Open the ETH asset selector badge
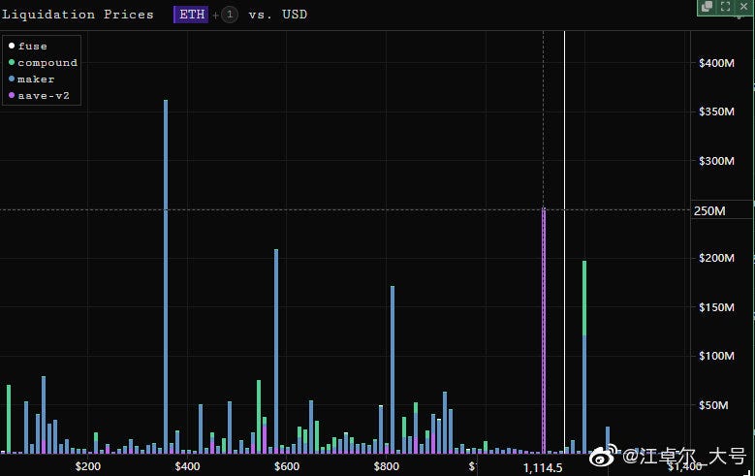Screen dimensions: 755x476 click(x=191, y=15)
